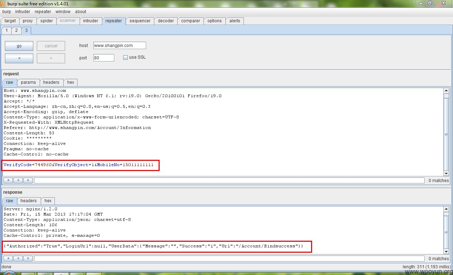Switch to the alerts tab
The image size is (453, 275).
coord(235,21)
